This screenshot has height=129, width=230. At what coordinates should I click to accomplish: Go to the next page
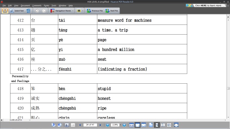[x=100, y=125]
